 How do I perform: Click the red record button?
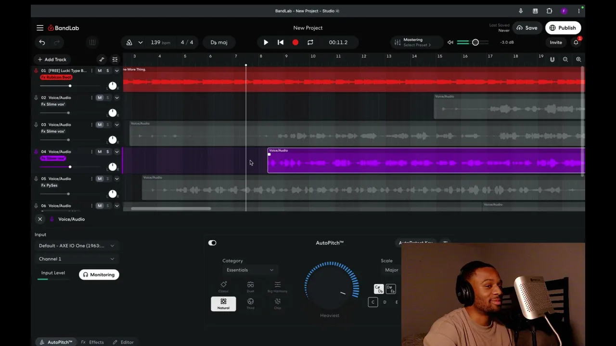[x=295, y=42]
